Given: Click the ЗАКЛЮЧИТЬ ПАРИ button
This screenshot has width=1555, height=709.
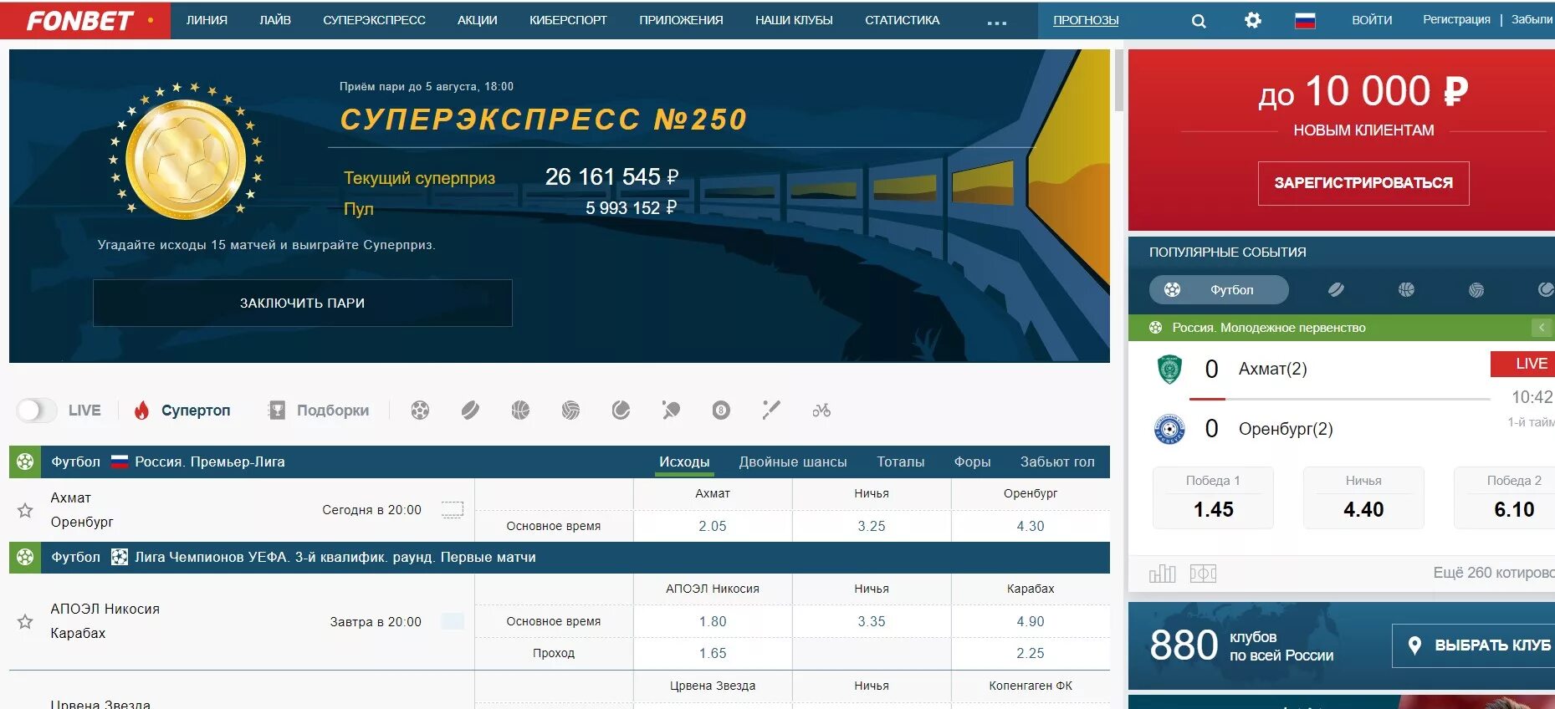Looking at the screenshot, I should (x=302, y=303).
